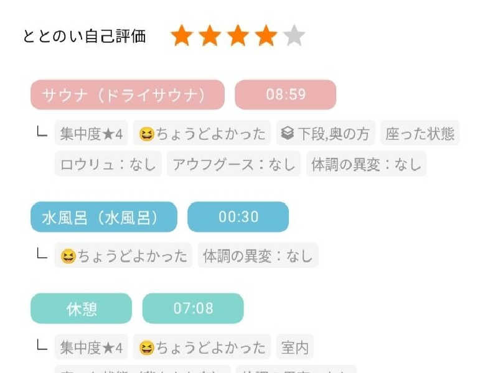Select the fourth orange star
The width and height of the screenshot is (498, 373).
point(266,35)
